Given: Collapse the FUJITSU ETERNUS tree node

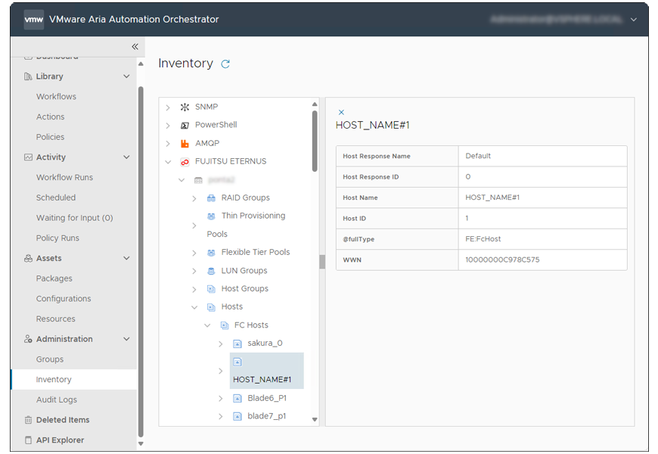Looking at the screenshot, I should pos(168,162).
